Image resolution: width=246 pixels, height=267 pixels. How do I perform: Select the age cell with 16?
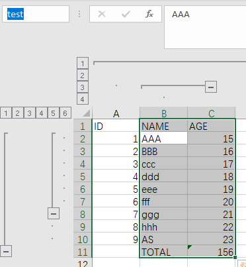pos(212,151)
